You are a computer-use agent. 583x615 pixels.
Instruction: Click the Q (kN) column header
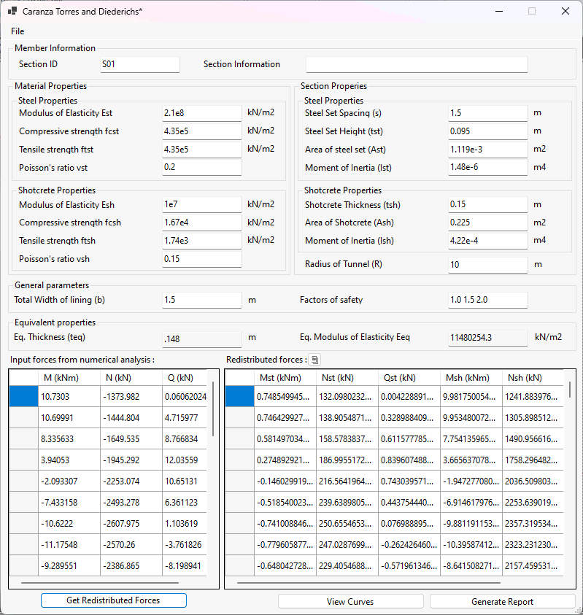click(185, 378)
